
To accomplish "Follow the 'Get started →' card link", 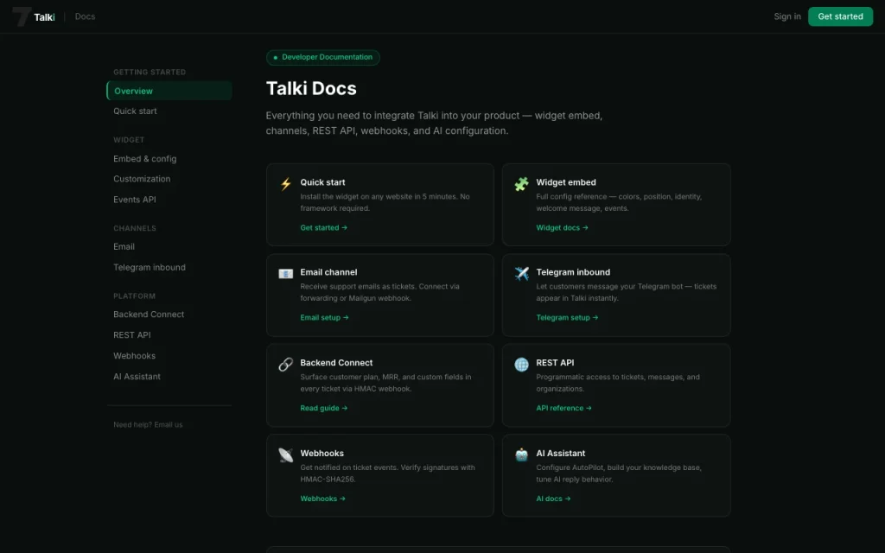I will tap(324, 227).
